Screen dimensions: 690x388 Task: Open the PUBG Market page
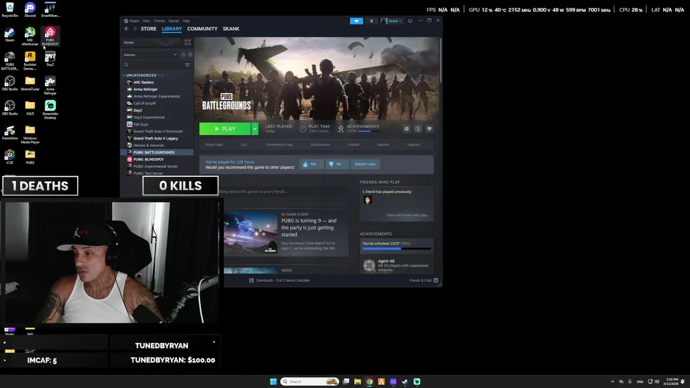383,144
